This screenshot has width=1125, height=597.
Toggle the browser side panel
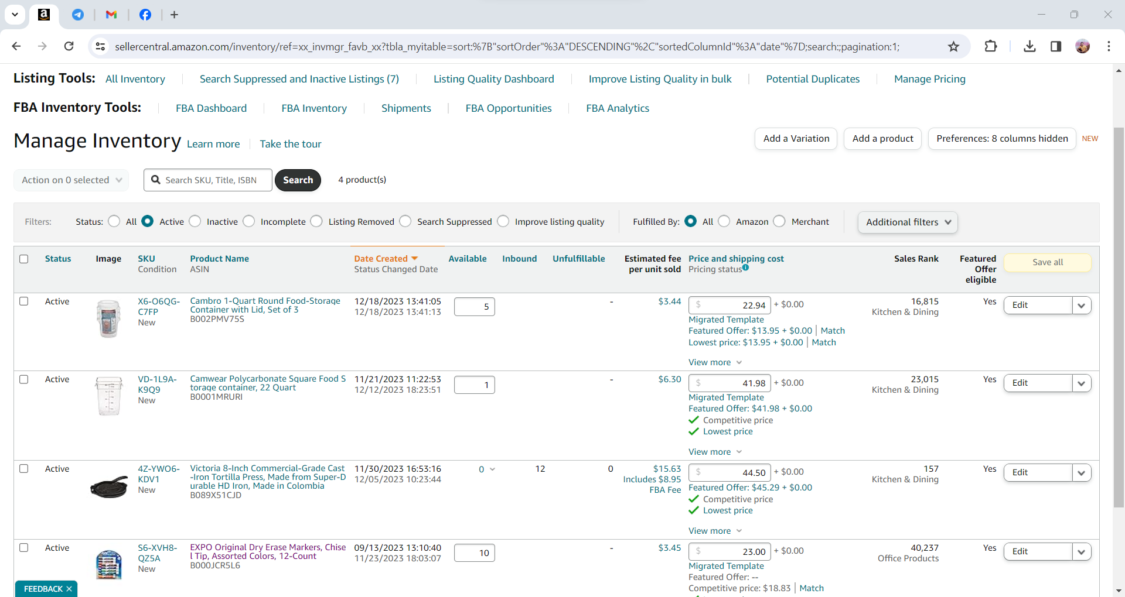1056,46
